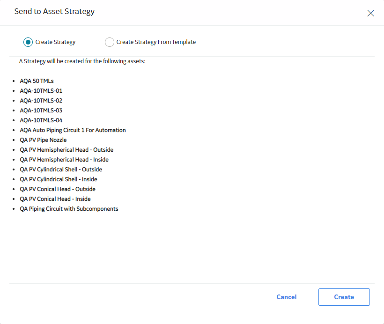Image resolution: width=384 pixels, height=324 pixels.
Task: Select Create Strategy From Template radio option
Action: click(109, 42)
